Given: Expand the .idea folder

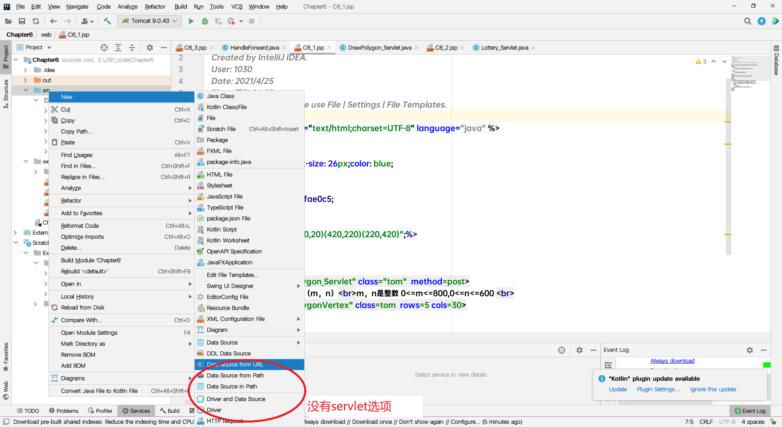Looking at the screenshot, I should click(26, 70).
